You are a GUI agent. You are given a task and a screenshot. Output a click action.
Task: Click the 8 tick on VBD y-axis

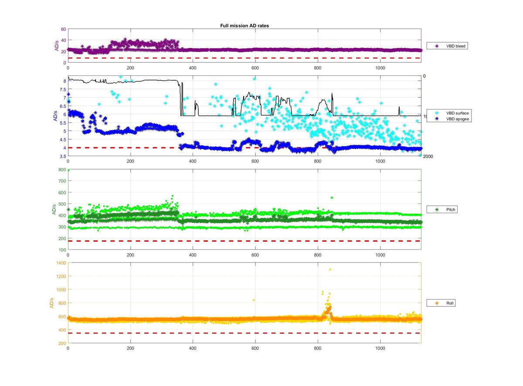[64, 81]
